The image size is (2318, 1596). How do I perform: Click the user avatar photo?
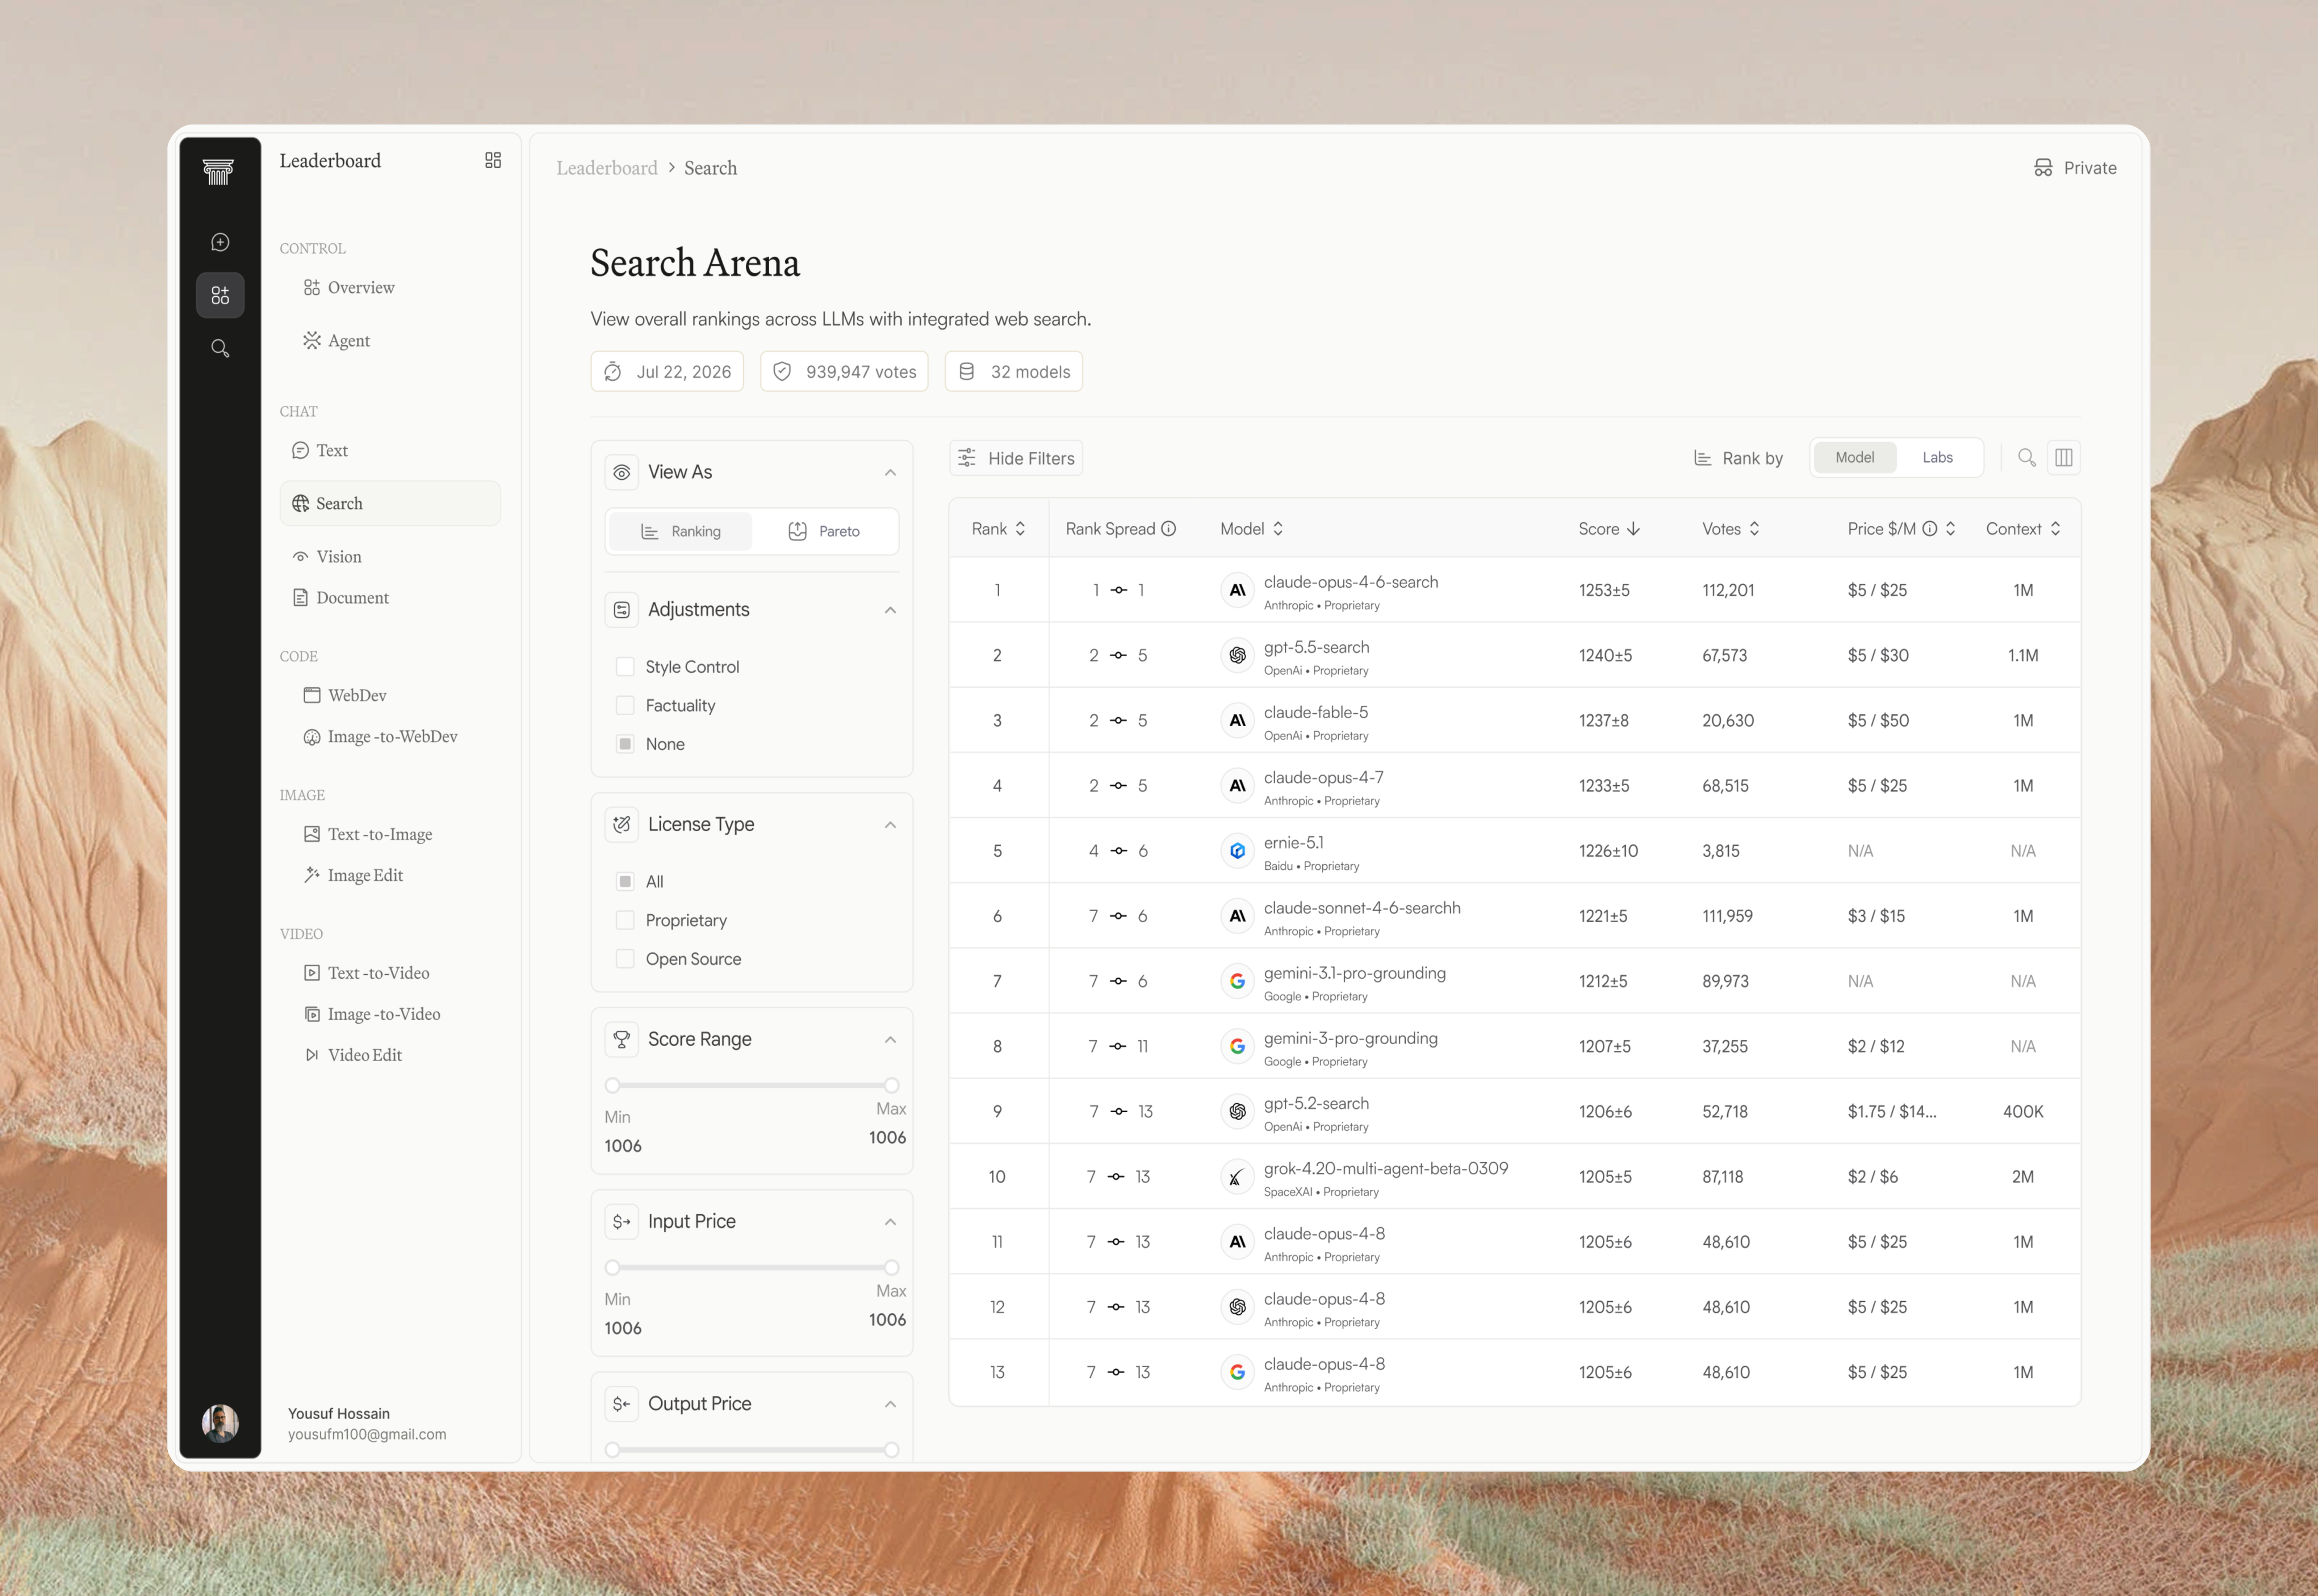[220, 1423]
